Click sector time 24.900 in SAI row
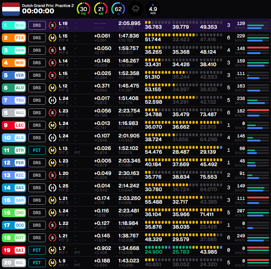Screen dimensions: 271x269 point(153,252)
